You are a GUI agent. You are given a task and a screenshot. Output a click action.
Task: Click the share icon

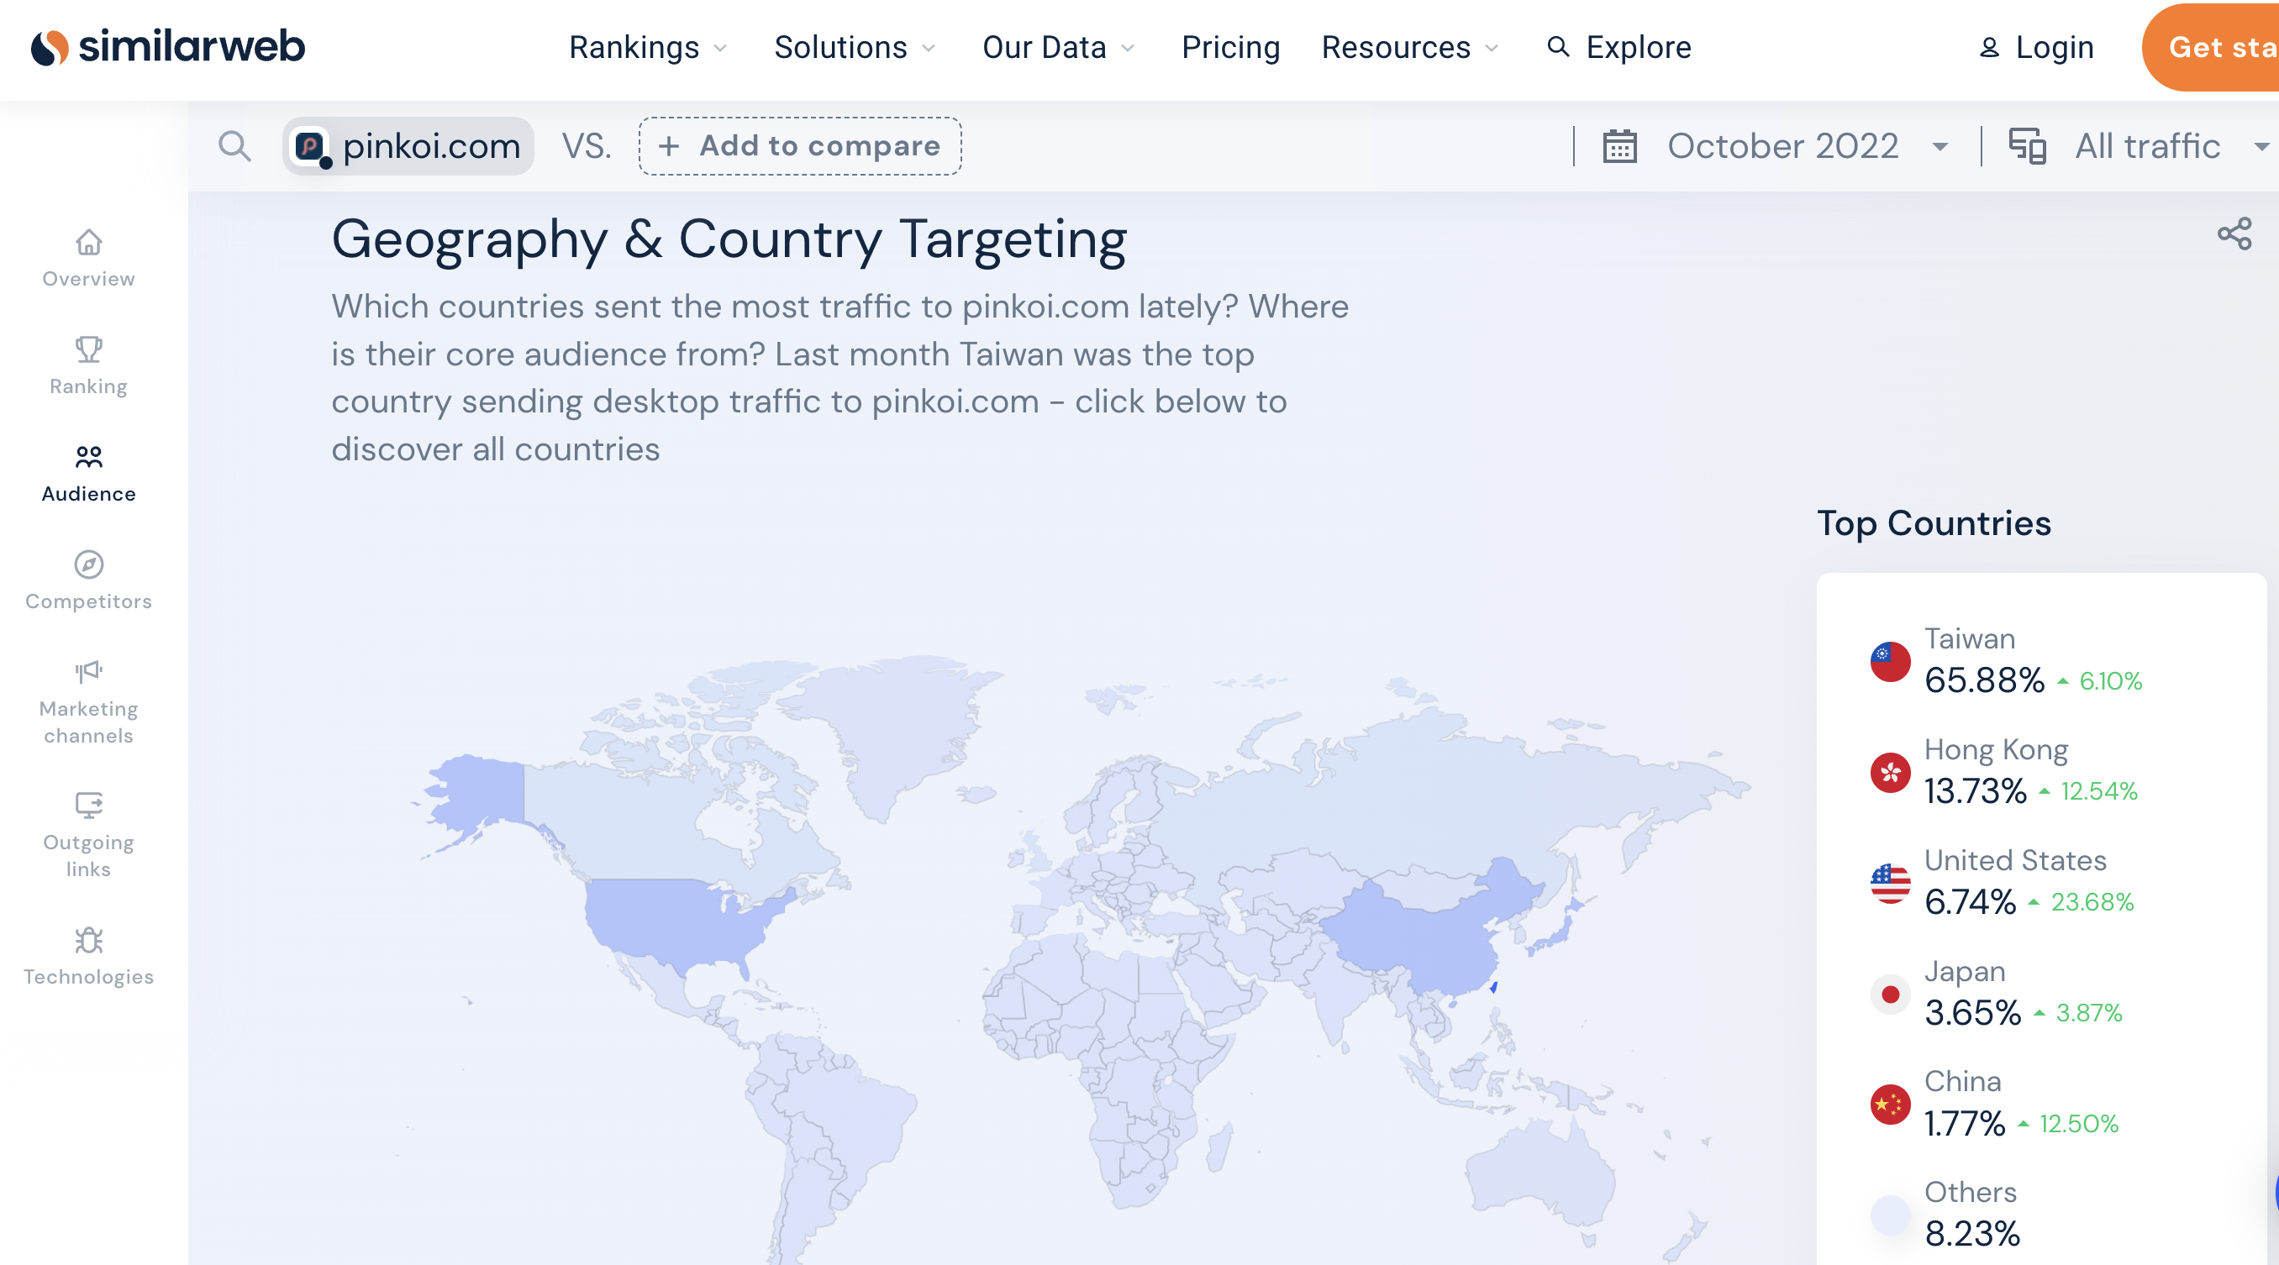[2234, 234]
